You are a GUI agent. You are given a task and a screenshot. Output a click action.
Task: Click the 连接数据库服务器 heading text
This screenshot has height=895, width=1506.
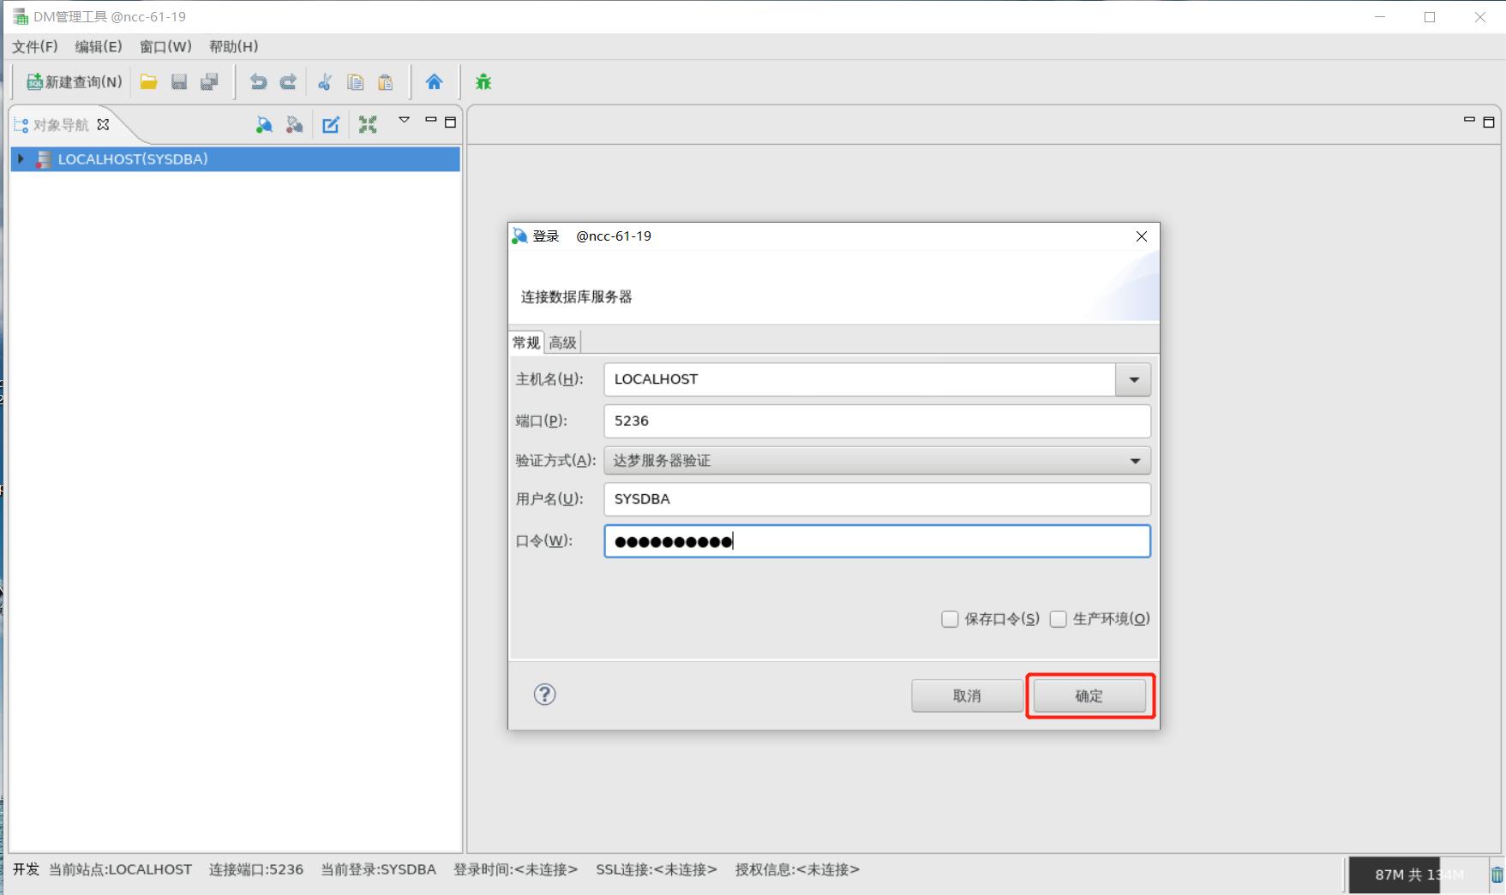coord(577,297)
